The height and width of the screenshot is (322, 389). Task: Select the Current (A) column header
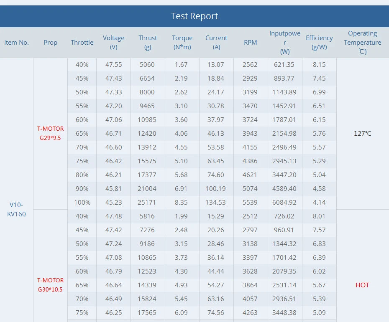[x=216, y=43]
